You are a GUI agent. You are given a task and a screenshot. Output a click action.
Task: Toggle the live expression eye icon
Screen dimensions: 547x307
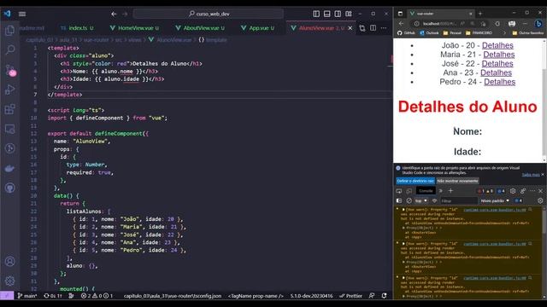[434, 201]
